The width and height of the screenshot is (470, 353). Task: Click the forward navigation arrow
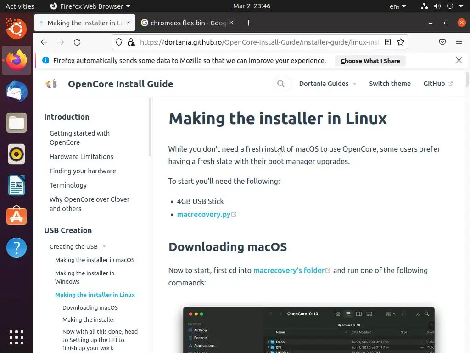tap(61, 42)
